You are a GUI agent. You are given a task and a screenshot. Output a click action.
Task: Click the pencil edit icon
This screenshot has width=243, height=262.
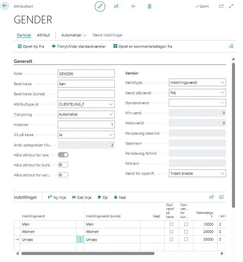pyautogui.click(x=100, y=6)
